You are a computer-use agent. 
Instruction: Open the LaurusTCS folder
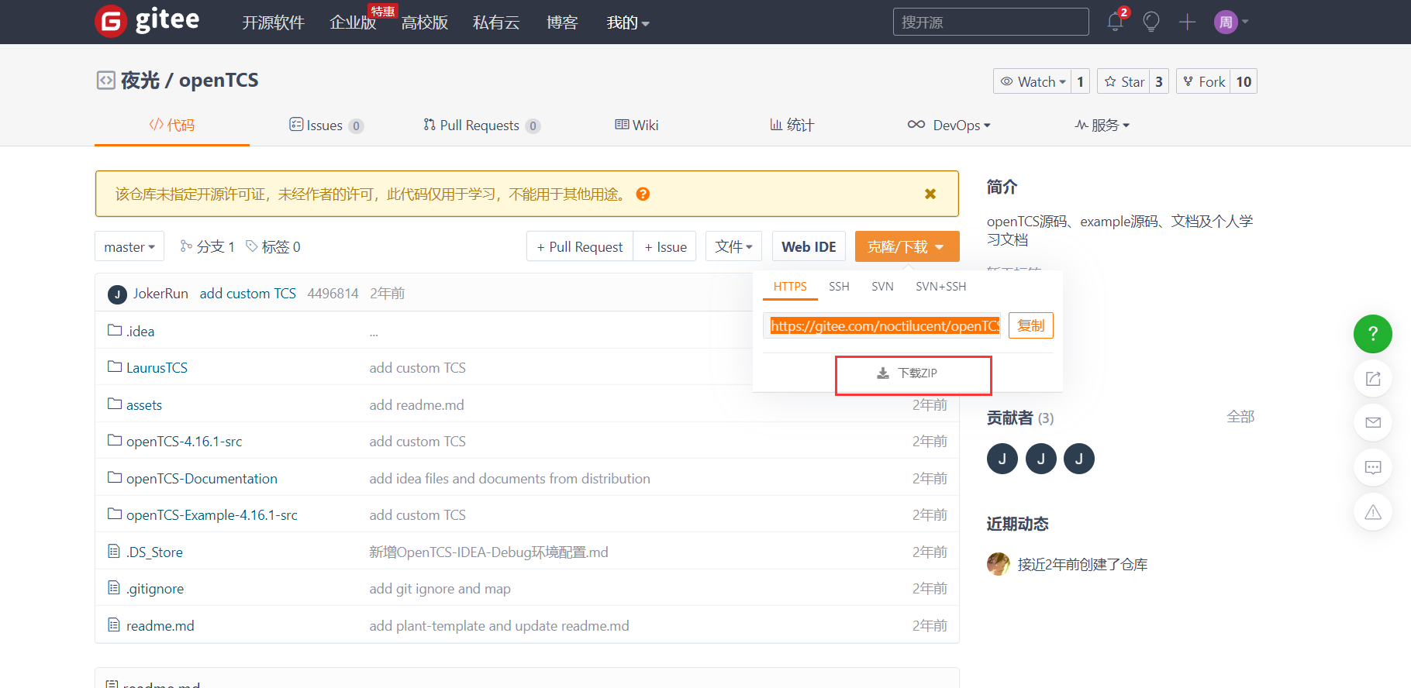157,367
